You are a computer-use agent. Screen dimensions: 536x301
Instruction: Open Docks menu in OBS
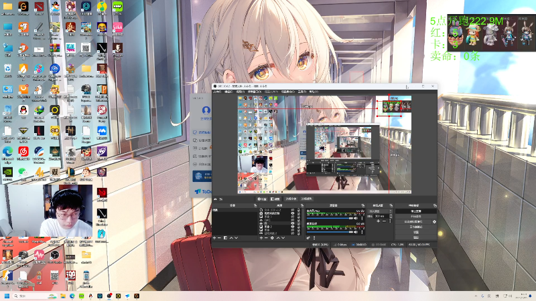(254, 92)
